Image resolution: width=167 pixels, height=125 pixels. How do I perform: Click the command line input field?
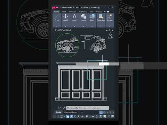(87, 108)
